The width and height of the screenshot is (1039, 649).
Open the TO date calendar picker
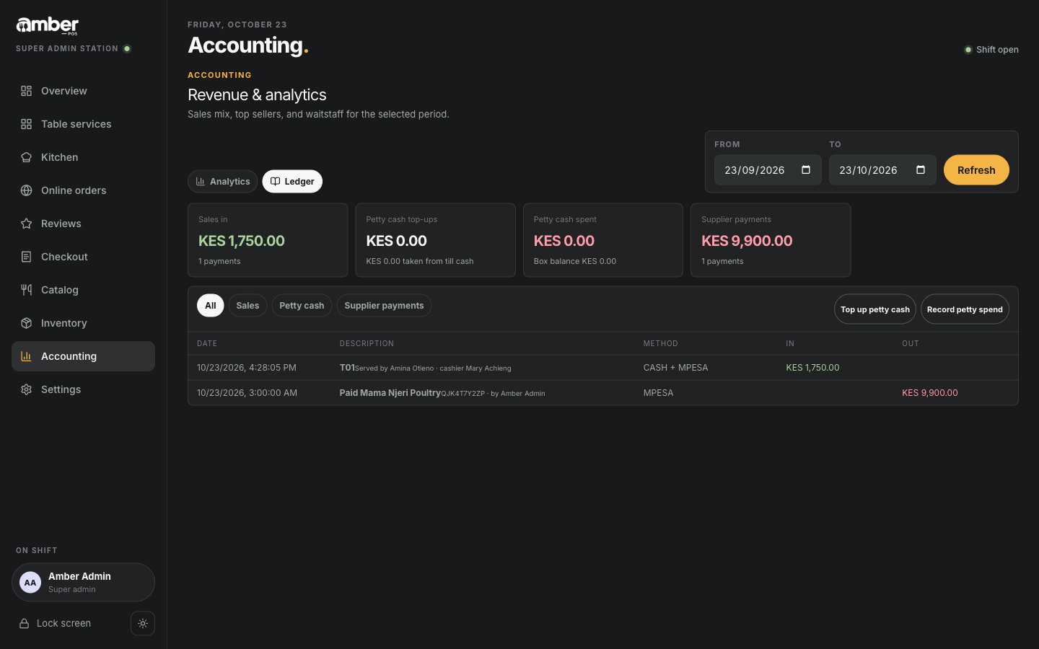click(921, 170)
